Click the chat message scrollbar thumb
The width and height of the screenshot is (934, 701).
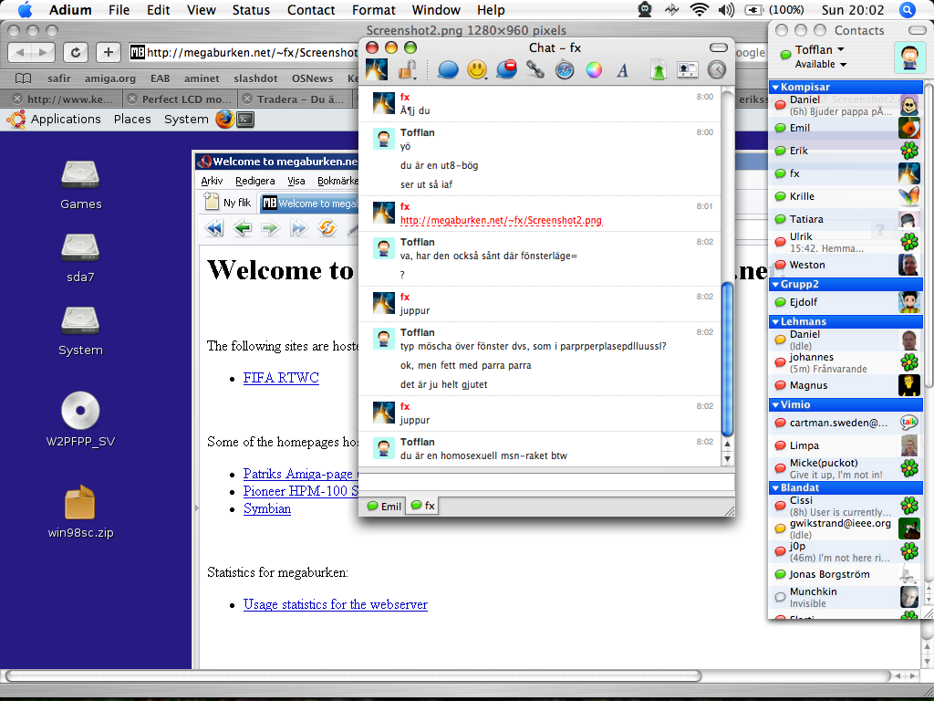click(x=727, y=360)
